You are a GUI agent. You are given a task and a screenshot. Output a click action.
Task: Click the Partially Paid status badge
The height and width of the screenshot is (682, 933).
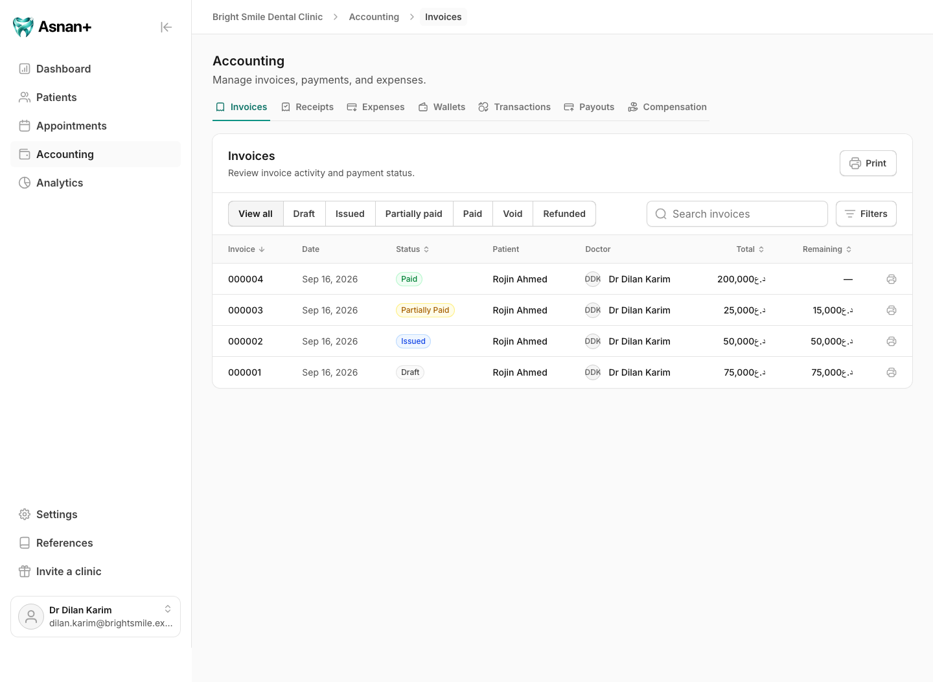425,310
